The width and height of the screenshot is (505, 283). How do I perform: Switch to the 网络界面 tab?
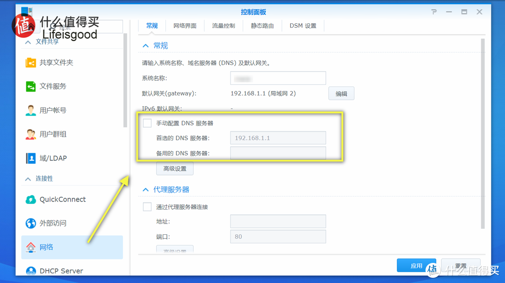[185, 26]
